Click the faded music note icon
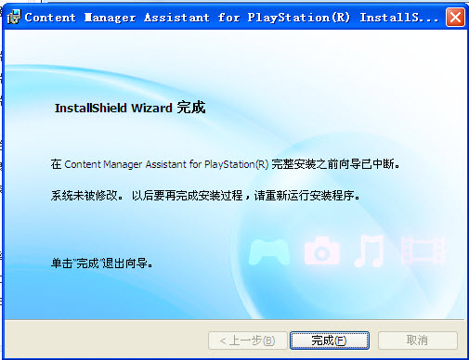The width and height of the screenshot is (469, 360). [370, 251]
